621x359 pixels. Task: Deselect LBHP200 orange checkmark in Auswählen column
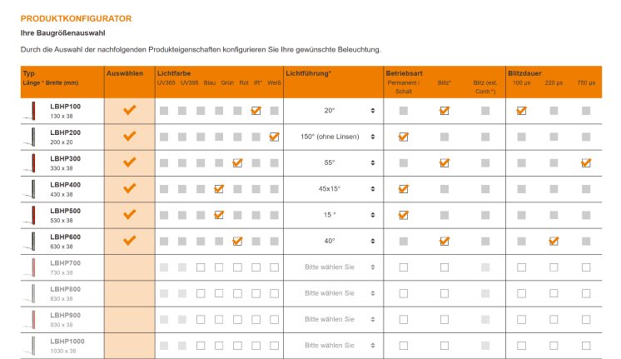click(129, 137)
